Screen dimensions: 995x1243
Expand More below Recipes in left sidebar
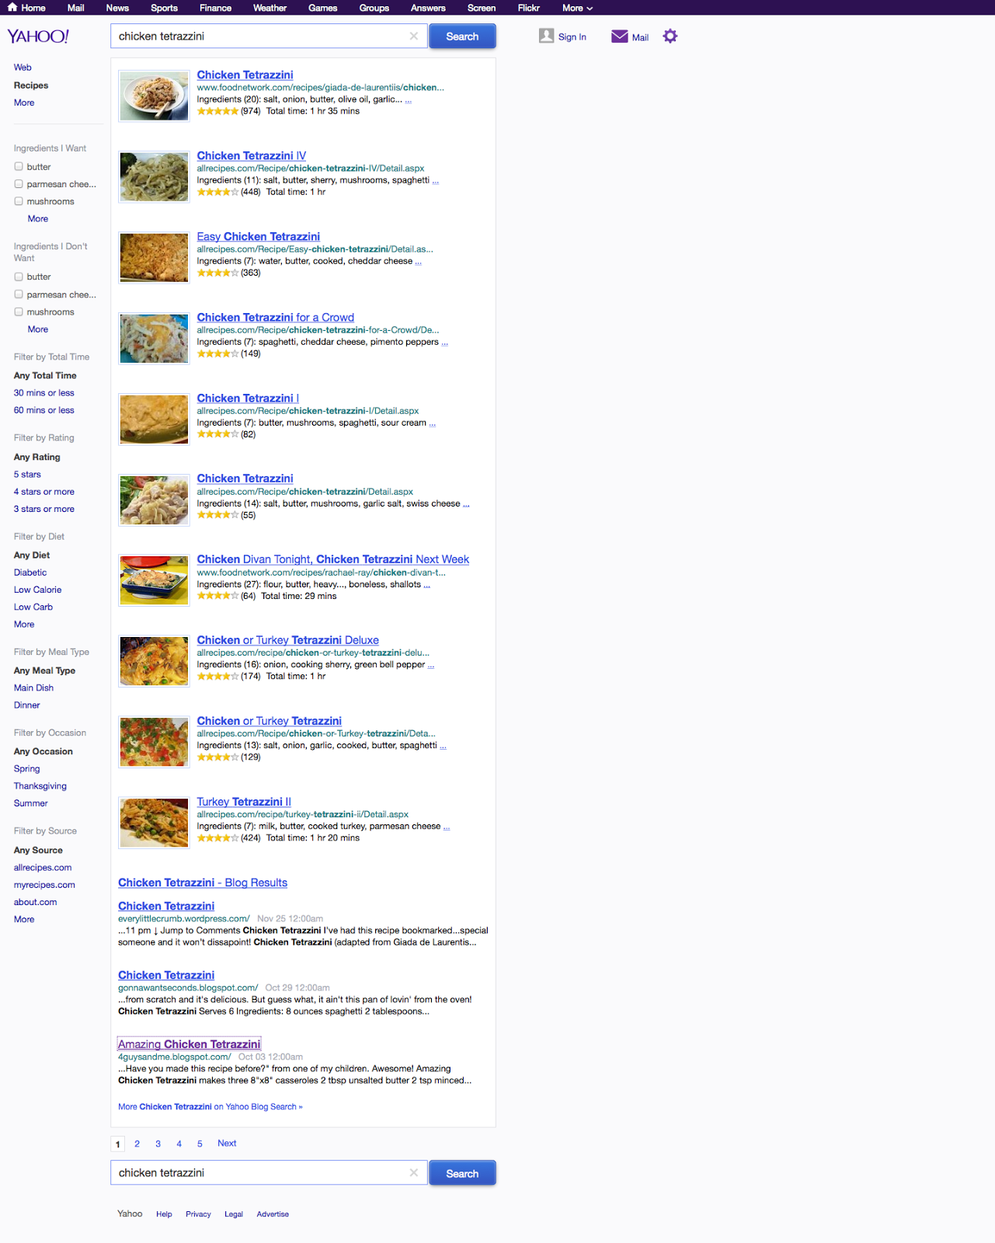(24, 103)
